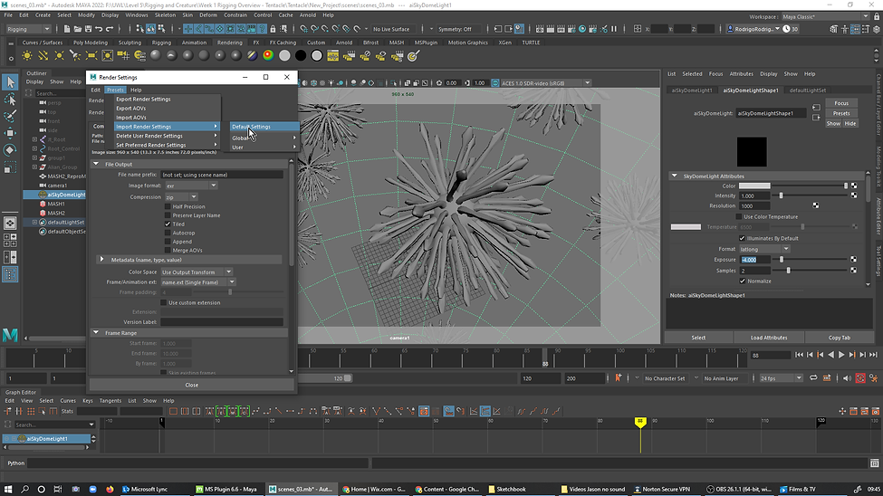The width and height of the screenshot is (883, 496).
Task: Click Close button in Render Settings
Action: [191, 385]
